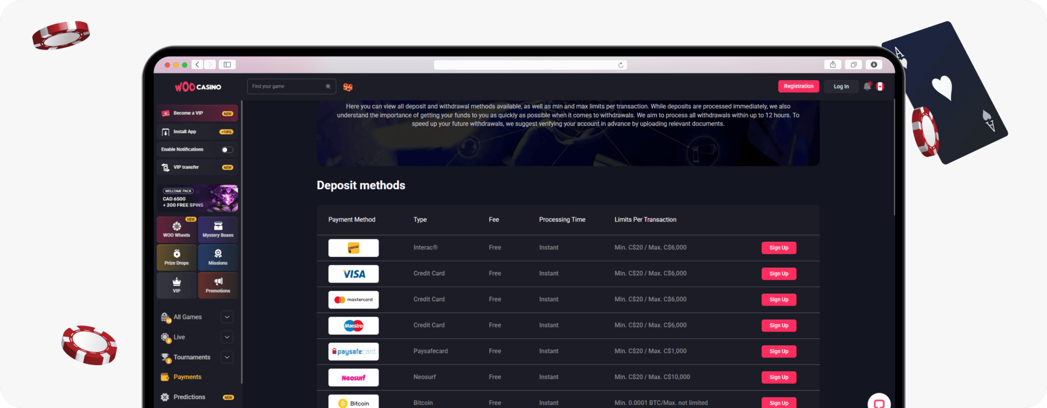Click the Maestro payment logo
1047x408 pixels.
[x=354, y=325]
